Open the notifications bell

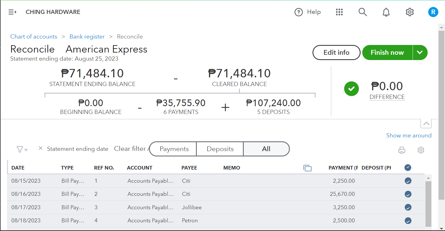tap(386, 12)
